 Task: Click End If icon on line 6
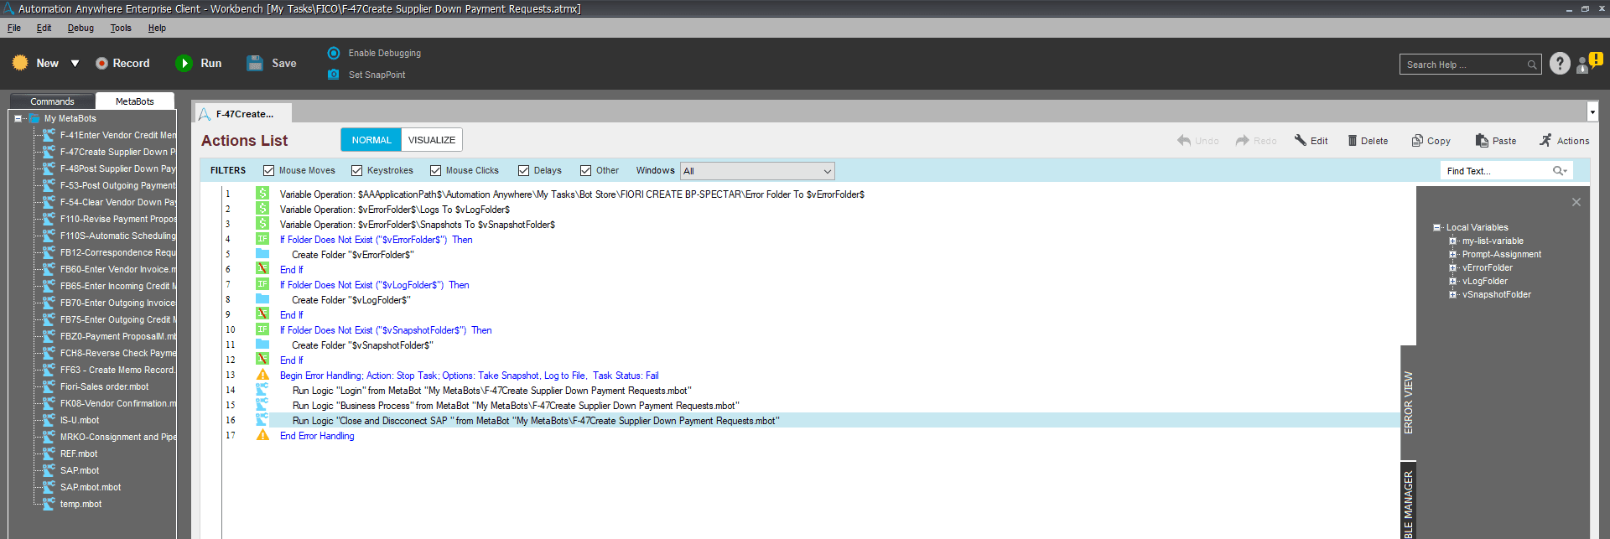tap(262, 269)
